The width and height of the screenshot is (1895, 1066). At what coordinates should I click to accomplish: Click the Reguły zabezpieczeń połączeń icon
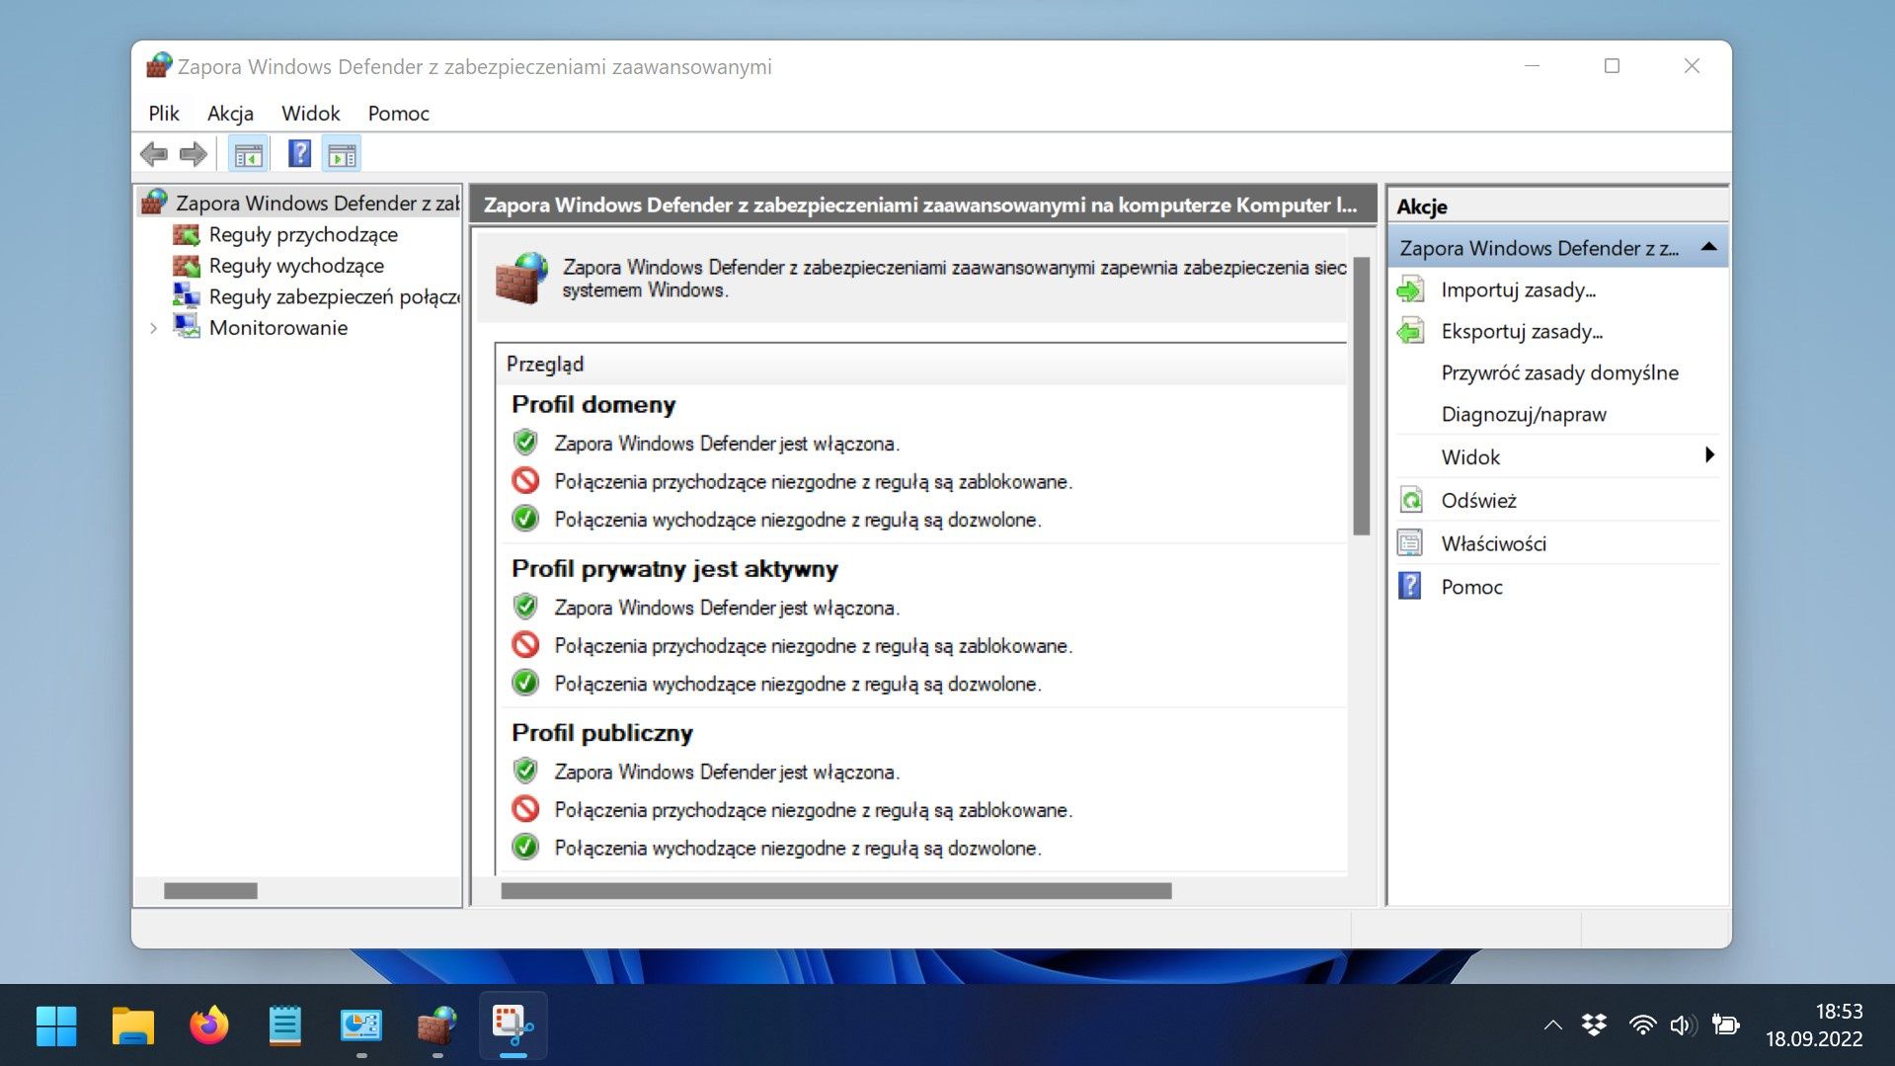coord(187,296)
